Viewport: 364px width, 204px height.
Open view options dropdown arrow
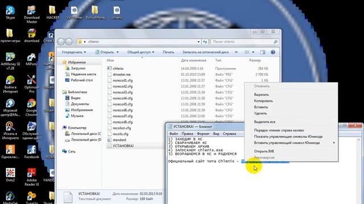[253, 52]
